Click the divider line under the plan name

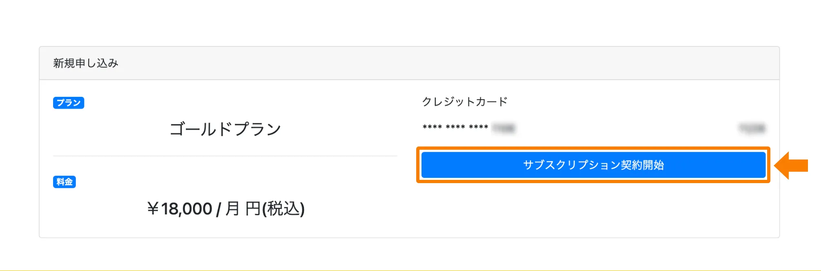coord(225,156)
